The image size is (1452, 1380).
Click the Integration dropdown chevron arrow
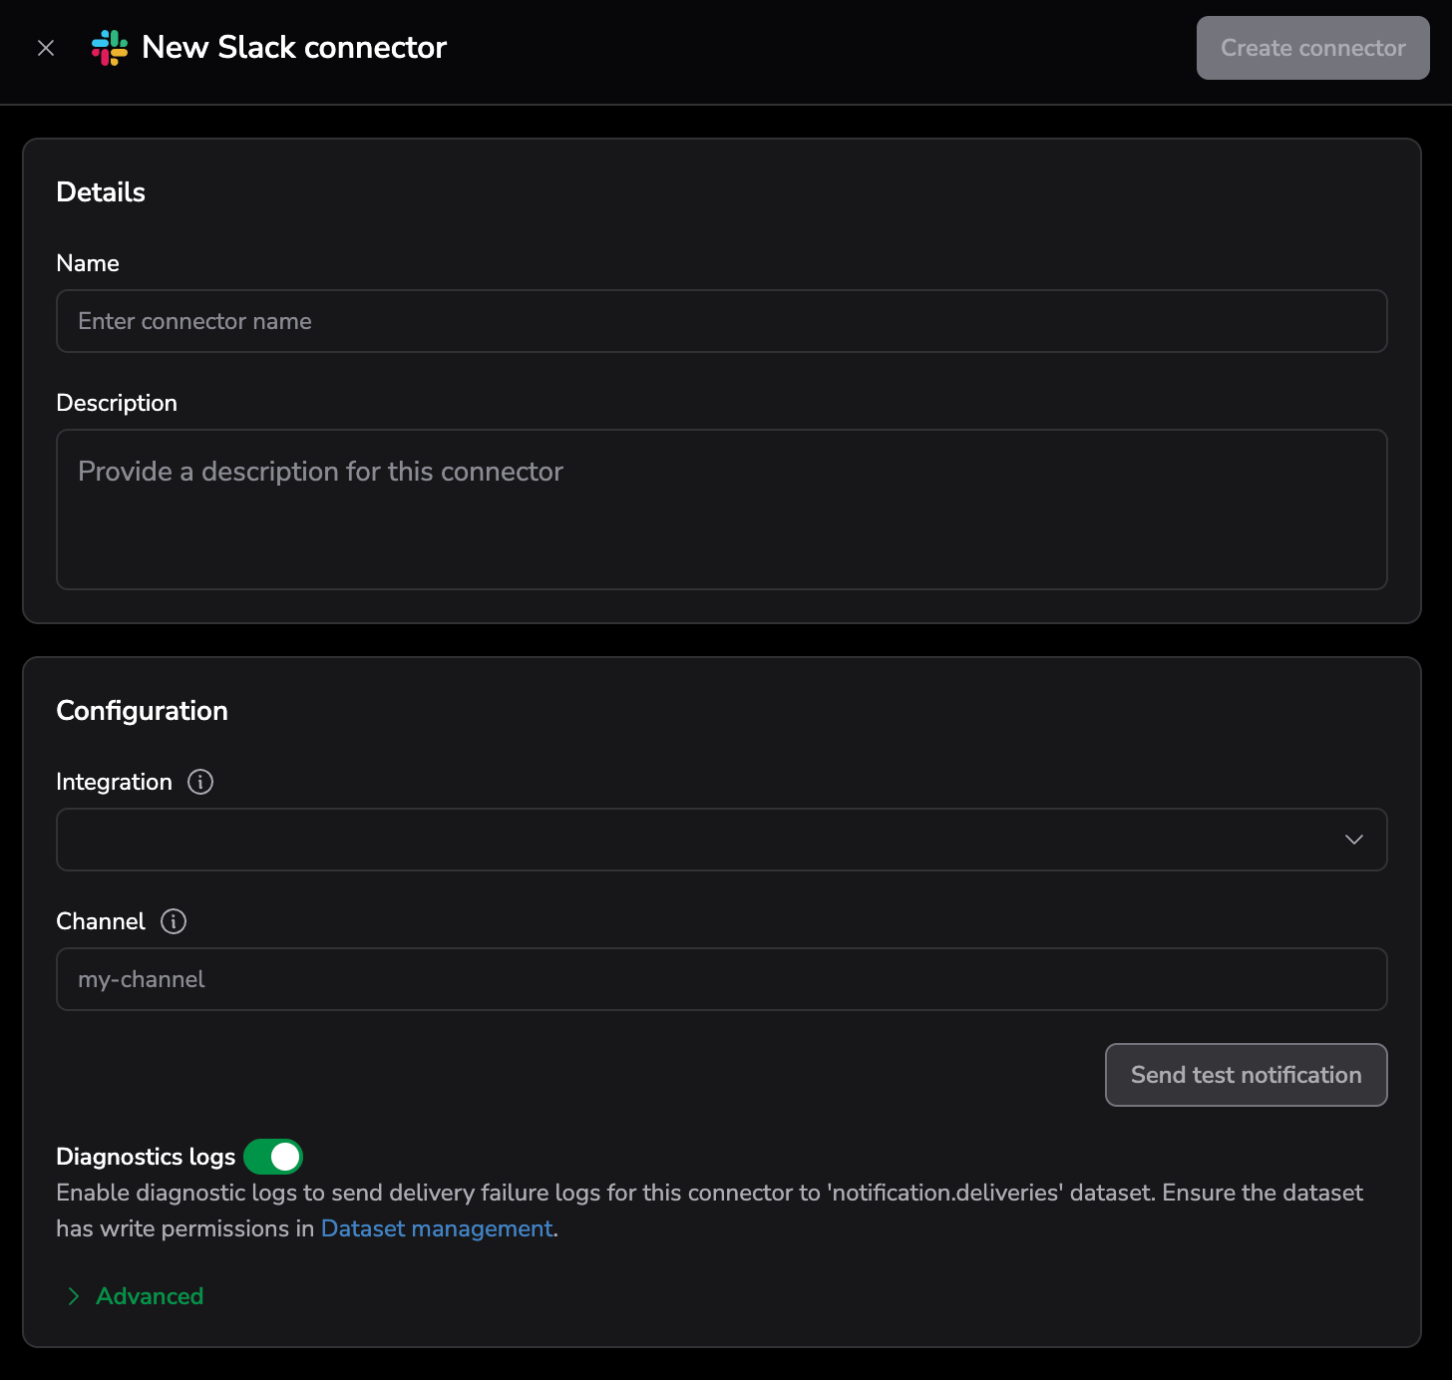coord(1353,840)
